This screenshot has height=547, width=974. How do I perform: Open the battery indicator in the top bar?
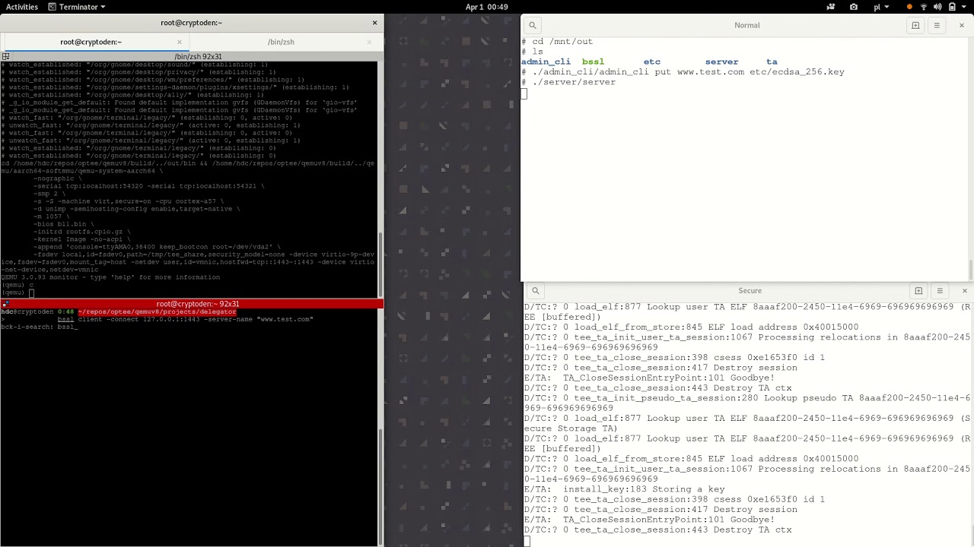(951, 7)
